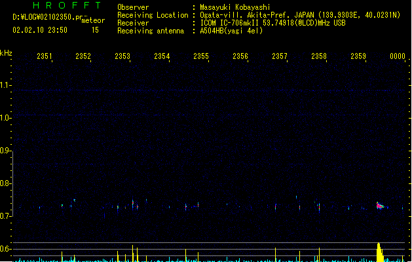412x262 pixels.
Task: Click observer name Masayuki Kobayashi
Action: coord(235,7)
